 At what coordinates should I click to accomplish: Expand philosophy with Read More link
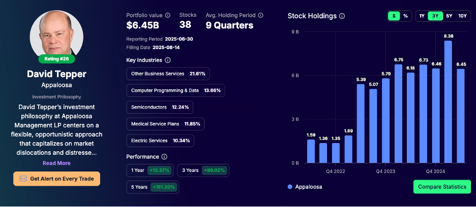tap(56, 163)
